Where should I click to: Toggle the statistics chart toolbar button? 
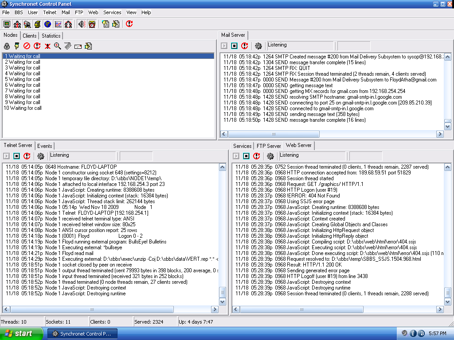58,24
